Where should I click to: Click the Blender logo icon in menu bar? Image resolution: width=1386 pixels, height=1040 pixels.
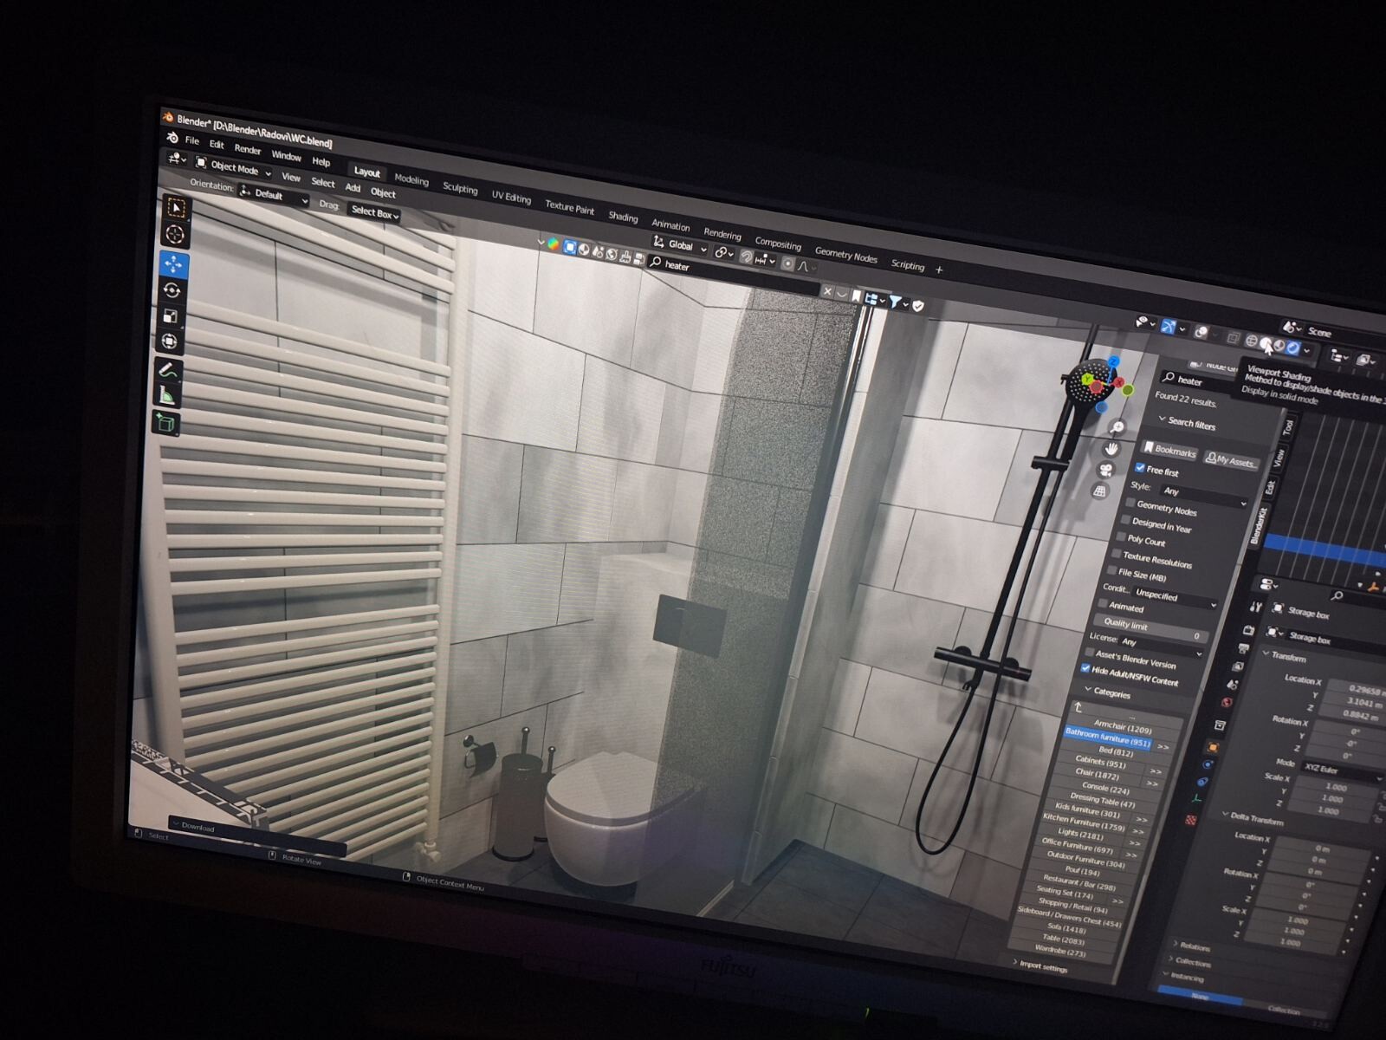point(172,138)
